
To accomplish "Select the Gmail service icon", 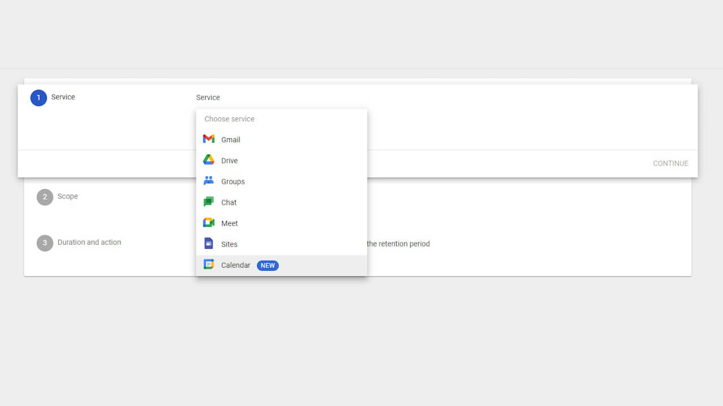I will 209,139.
